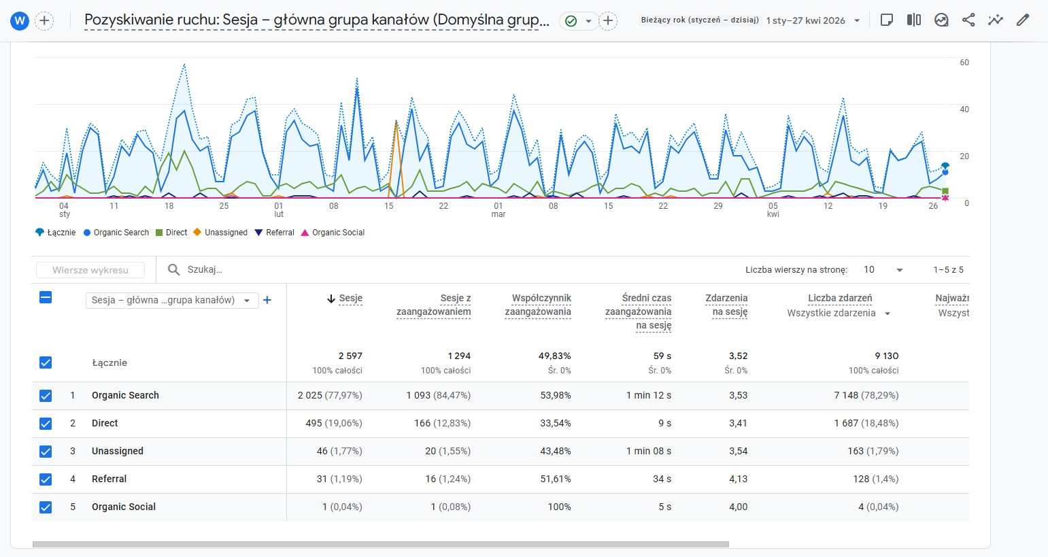1048x557 pixels.
Task: Uncheck the Organic Search row checkbox
Action: (46, 396)
